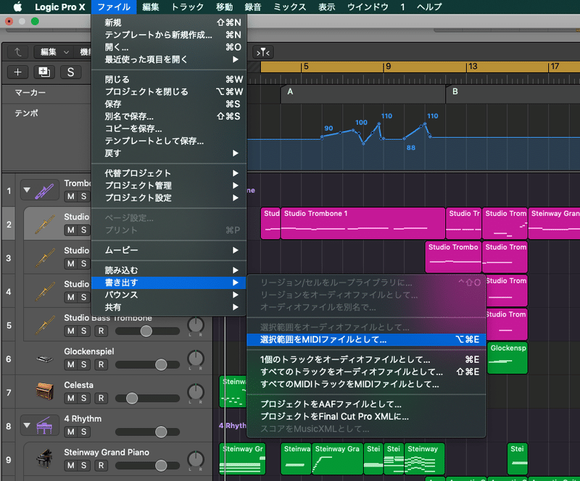Click the S button in the control bar
Image resolution: width=580 pixels, height=481 pixels.
point(70,72)
